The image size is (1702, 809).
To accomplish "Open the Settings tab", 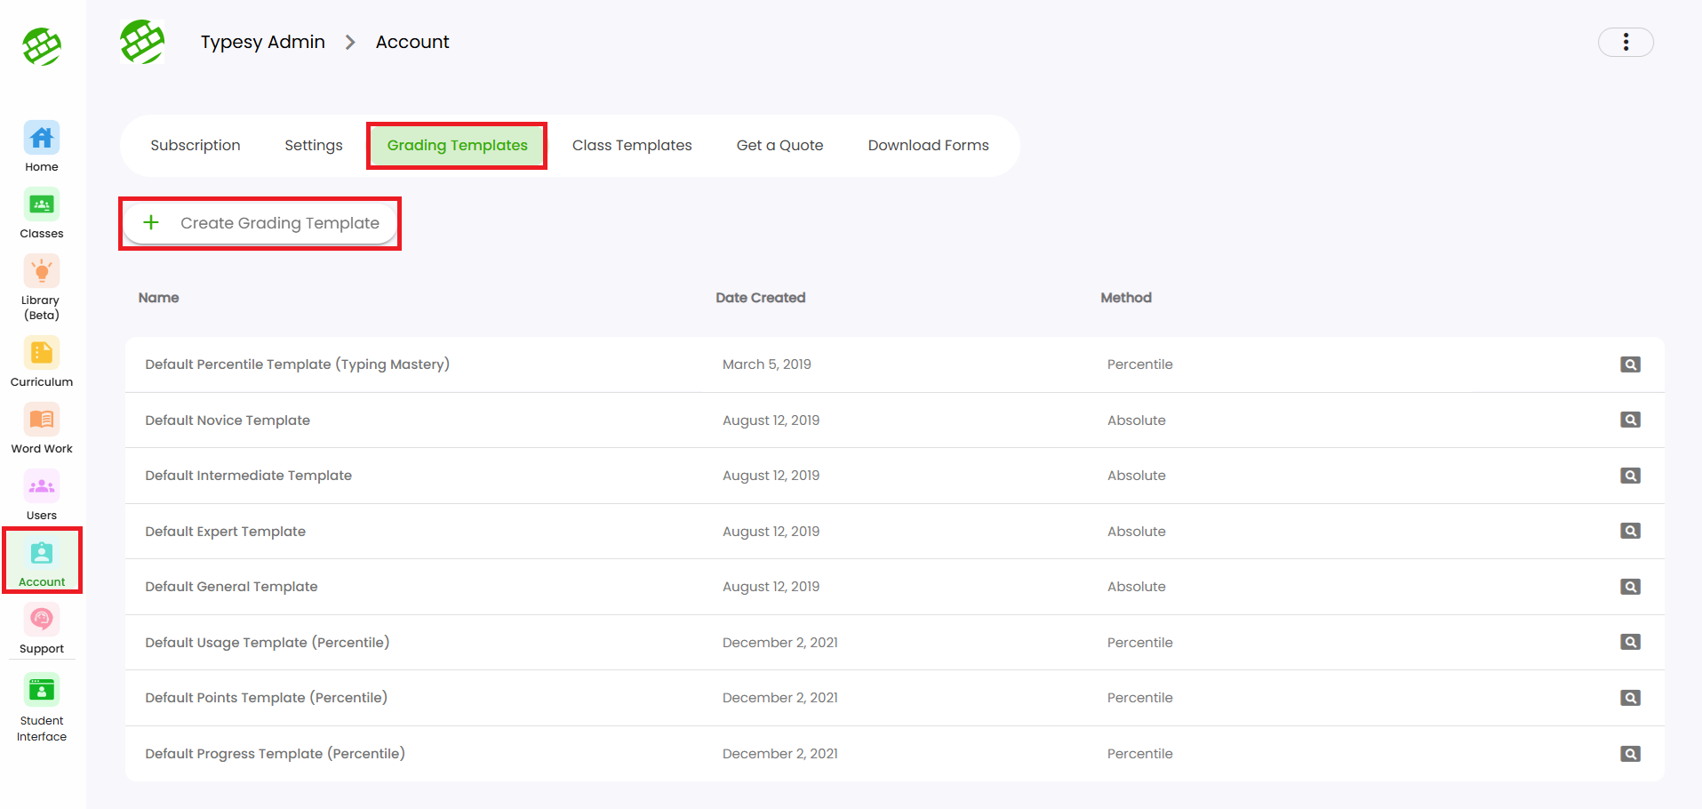I will coord(313,145).
